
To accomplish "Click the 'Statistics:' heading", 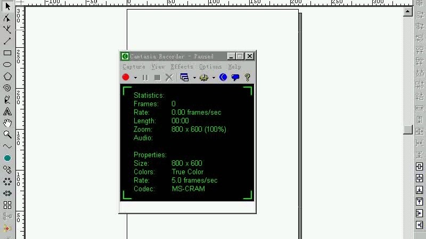I will [x=149, y=96].
